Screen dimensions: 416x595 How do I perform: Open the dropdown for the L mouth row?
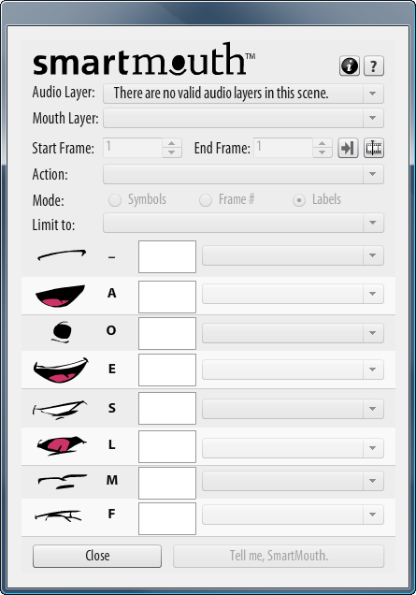coord(293,448)
